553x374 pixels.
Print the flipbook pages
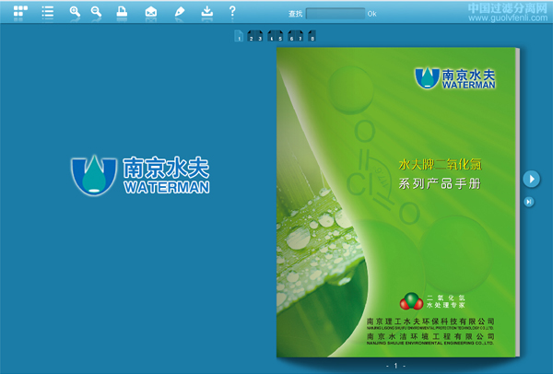[x=122, y=12]
